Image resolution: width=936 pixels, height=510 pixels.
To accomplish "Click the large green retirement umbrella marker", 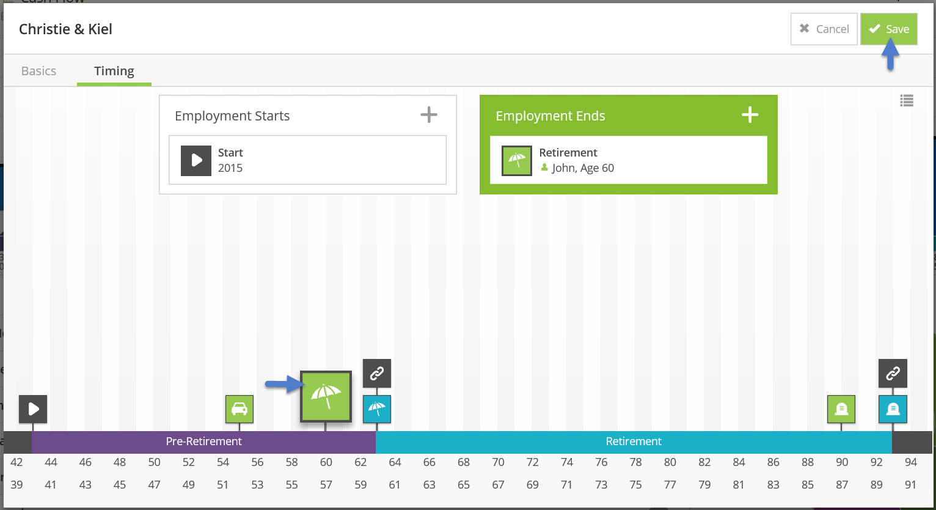I will (326, 396).
